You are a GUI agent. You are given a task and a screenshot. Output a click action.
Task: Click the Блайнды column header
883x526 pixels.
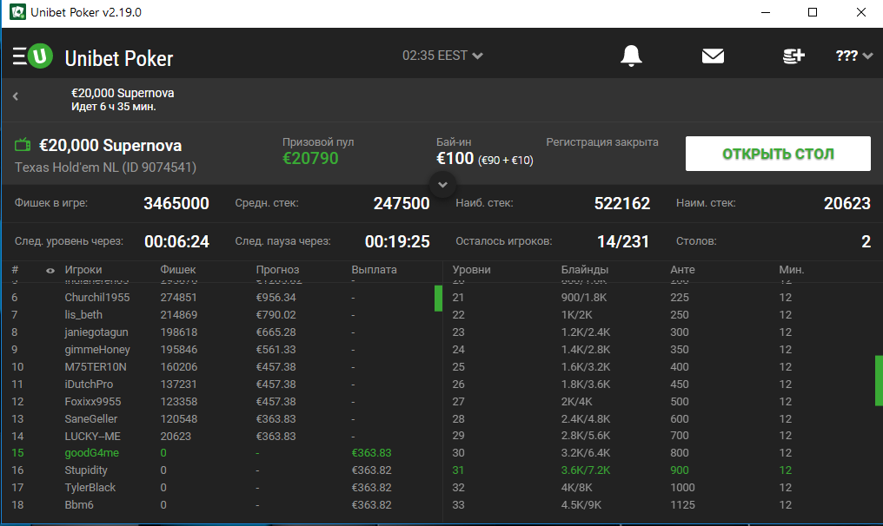[x=585, y=270]
